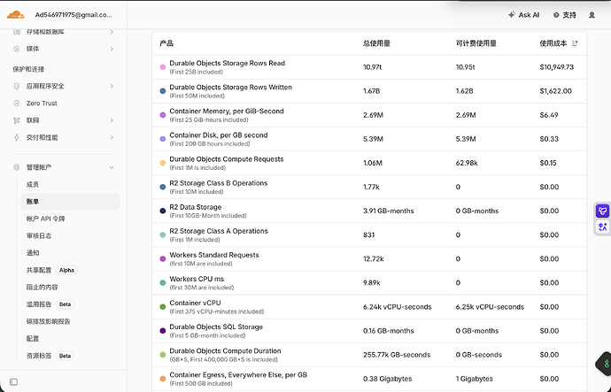
Task: Click color dot for R2 Storage Class B Operations
Action: click(163, 187)
